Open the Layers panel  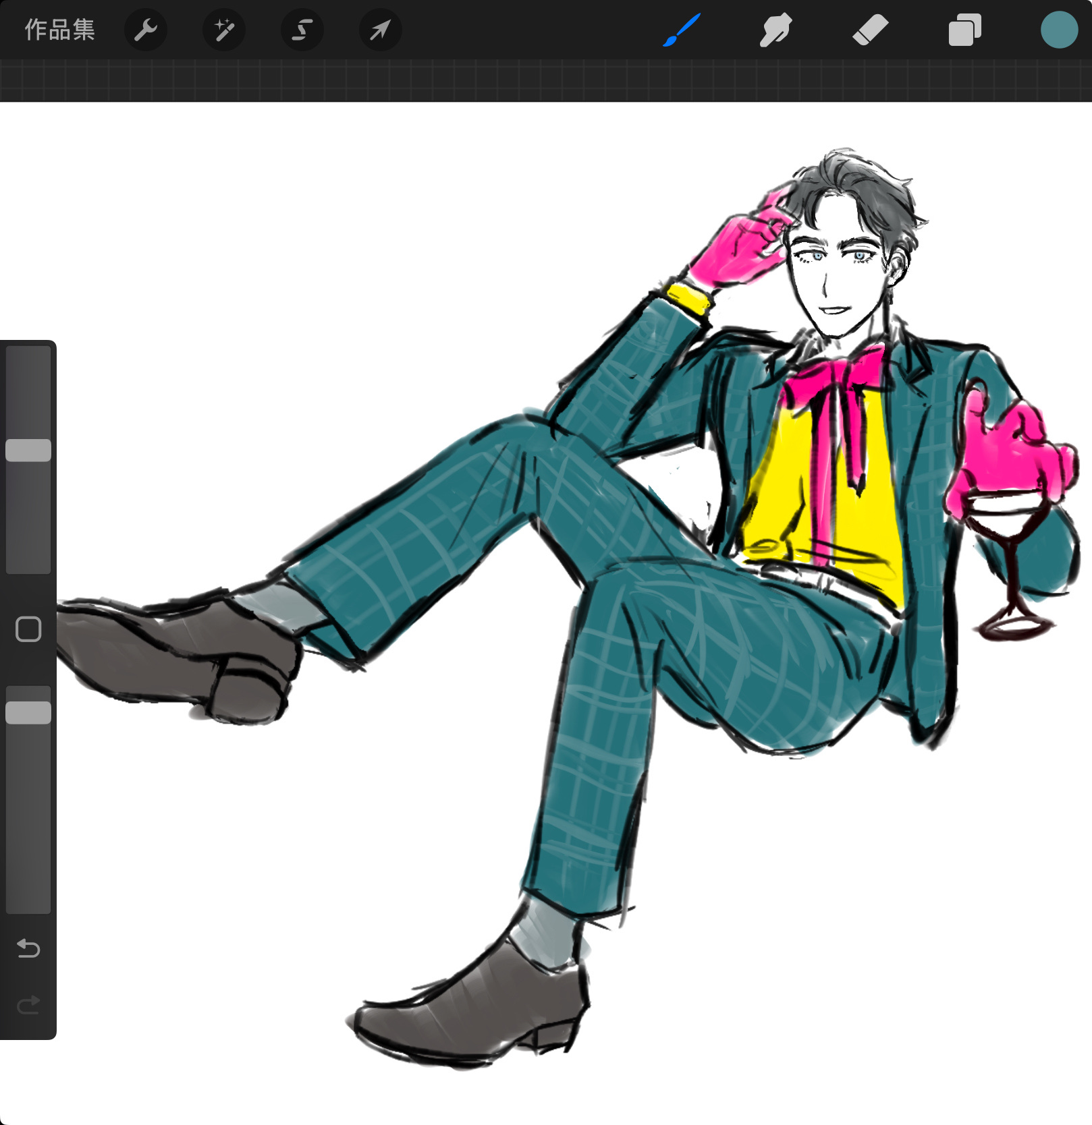[x=964, y=30]
